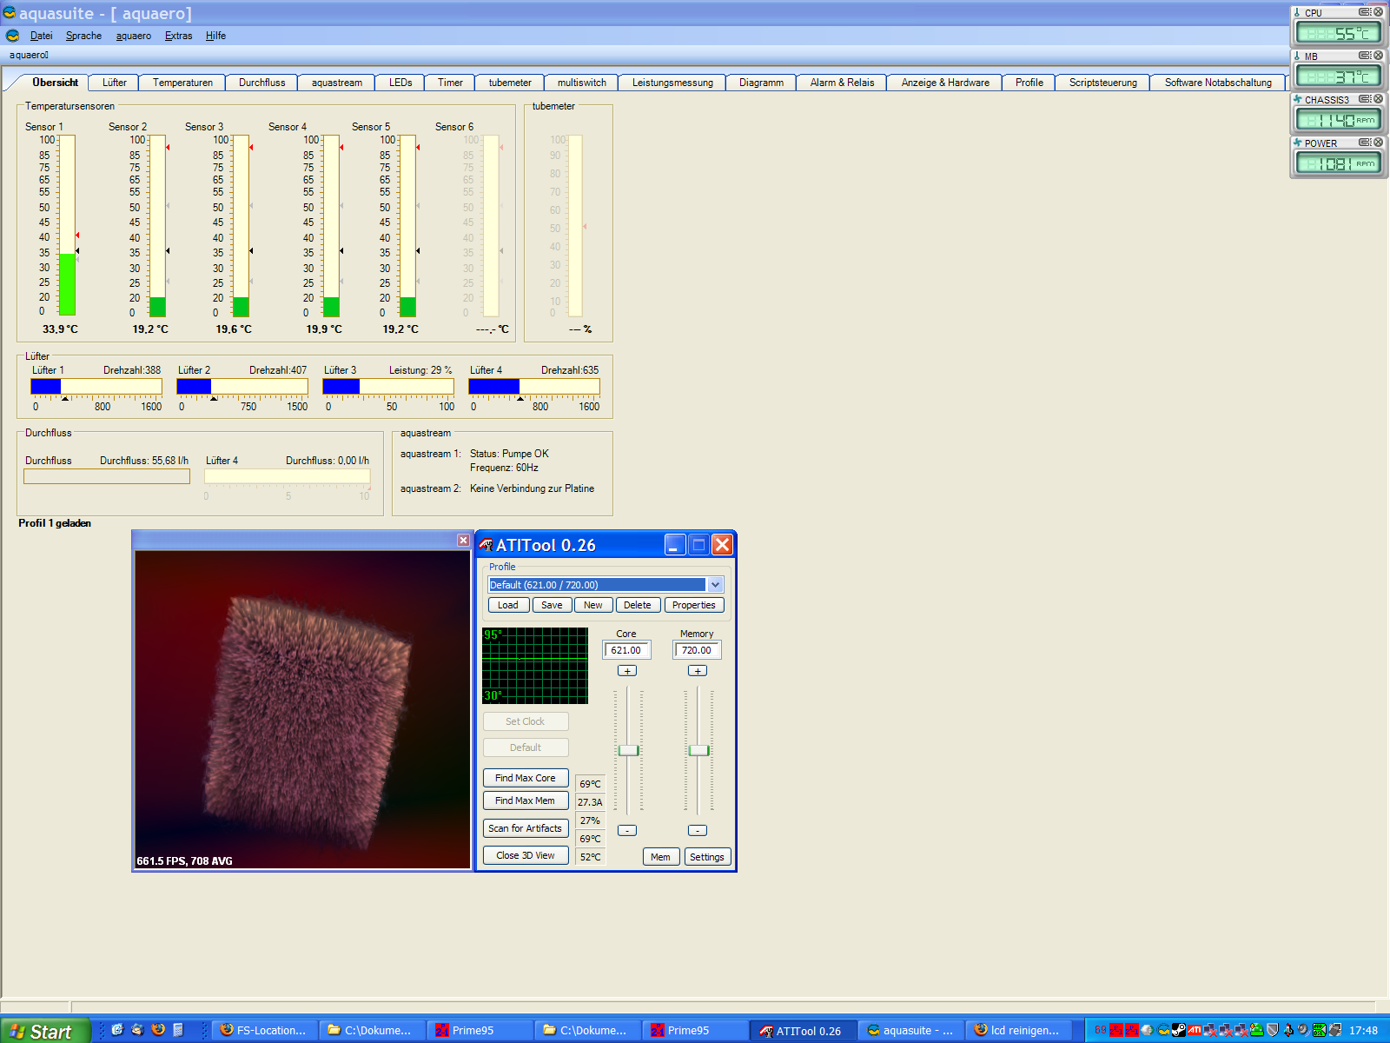Click the Core clock 621.00 field
The image size is (1390, 1043).
click(626, 650)
